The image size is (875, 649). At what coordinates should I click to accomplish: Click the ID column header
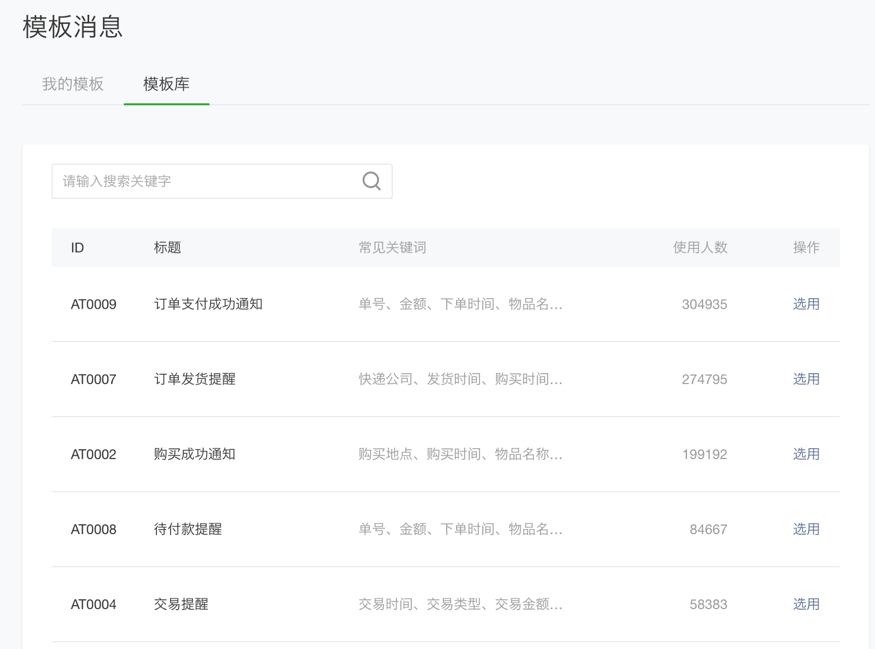[x=77, y=248]
